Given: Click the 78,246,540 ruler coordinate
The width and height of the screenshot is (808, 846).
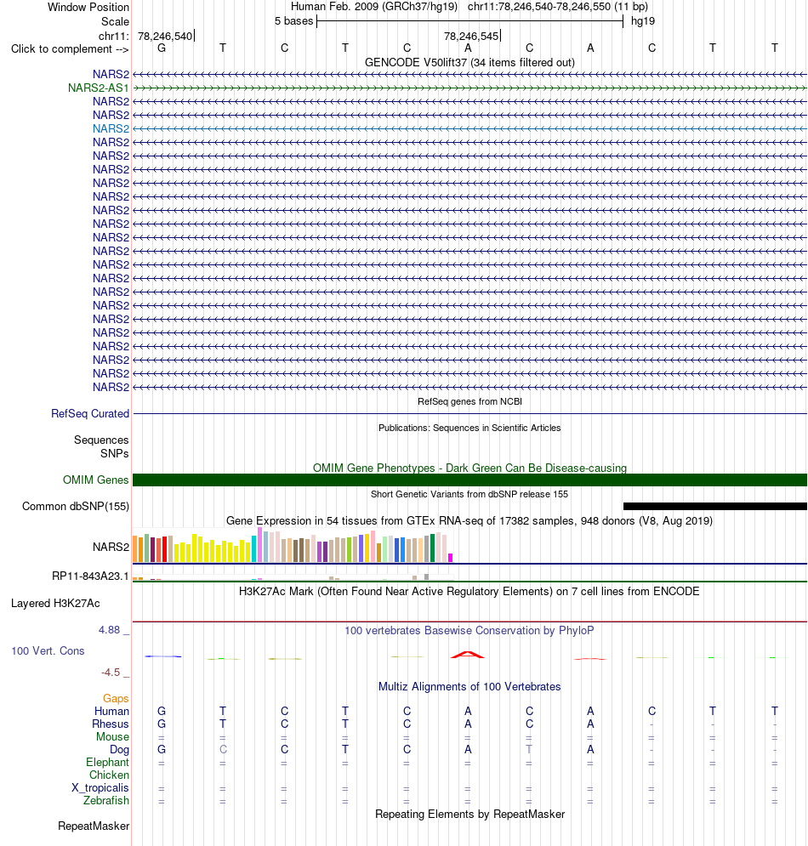Looking at the screenshot, I should click(165, 37).
